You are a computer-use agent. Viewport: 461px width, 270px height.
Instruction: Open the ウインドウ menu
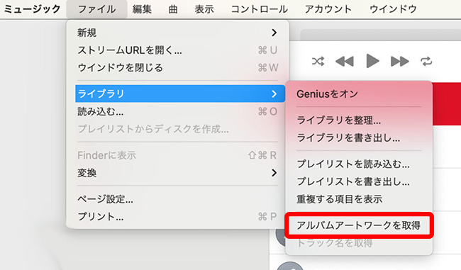393,9
